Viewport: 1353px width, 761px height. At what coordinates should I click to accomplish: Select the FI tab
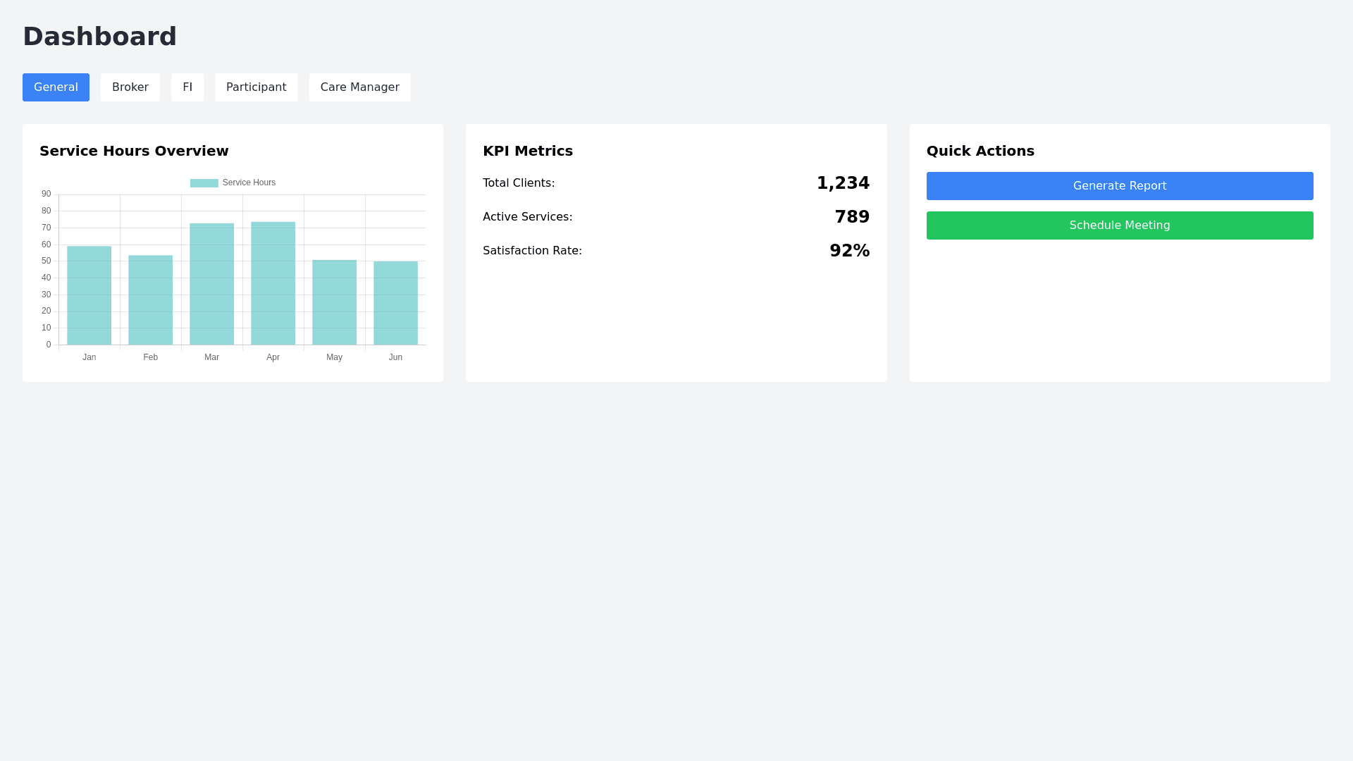pyautogui.click(x=187, y=87)
